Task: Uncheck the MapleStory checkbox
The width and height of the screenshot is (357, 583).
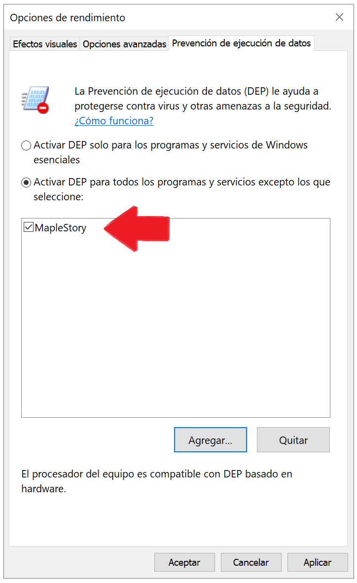Action: click(29, 227)
